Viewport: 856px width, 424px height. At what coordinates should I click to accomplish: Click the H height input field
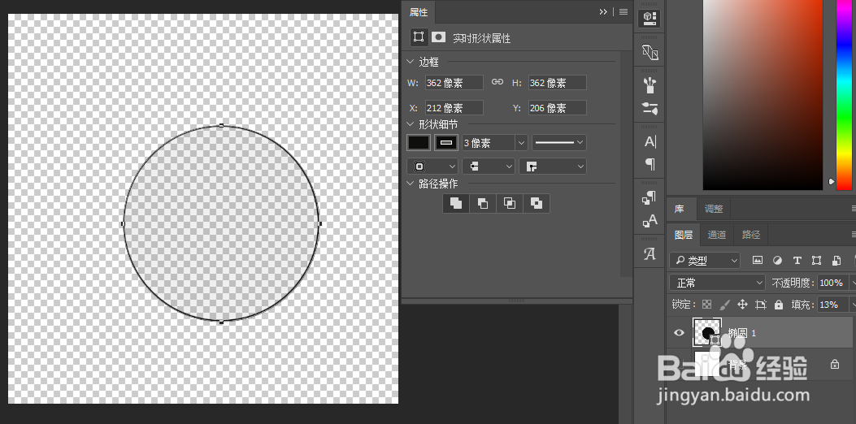(x=558, y=83)
